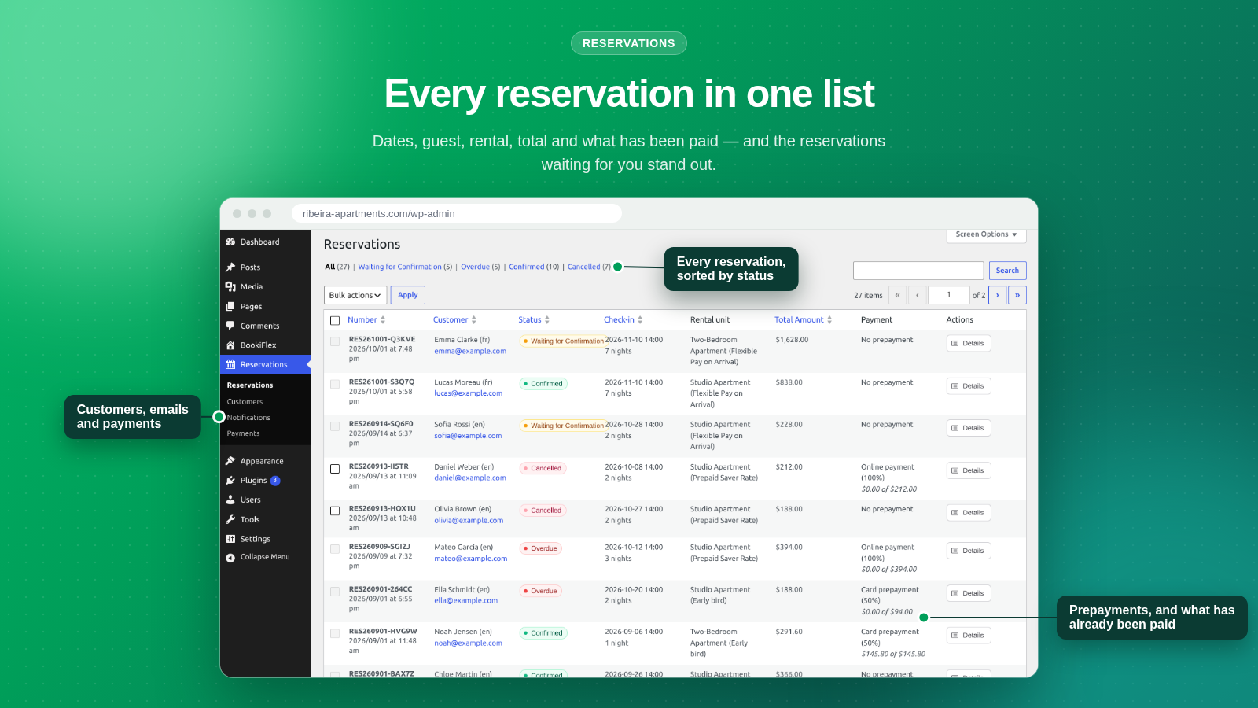Image resolution: width=1258 pixels, height=708 pixels.
Task: Click the Comments bubble icon
Action: point(230,326)
